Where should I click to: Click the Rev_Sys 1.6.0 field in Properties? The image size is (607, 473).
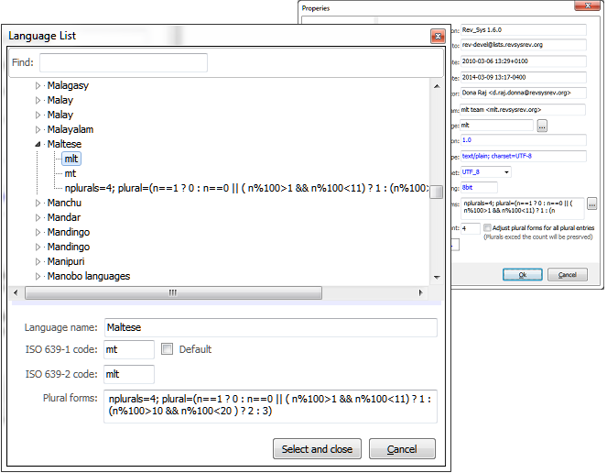[x=523, y=30]
